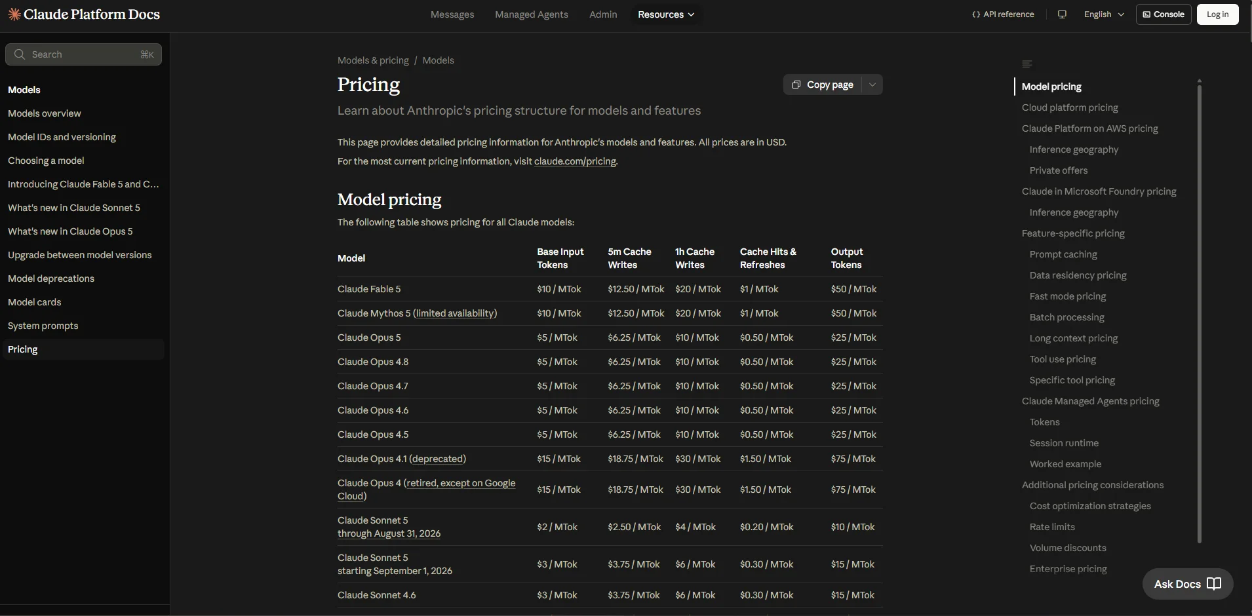The image size is (1252, 616).
Task: Jump to Fast mode pricing
Action: pos(1067,296)
